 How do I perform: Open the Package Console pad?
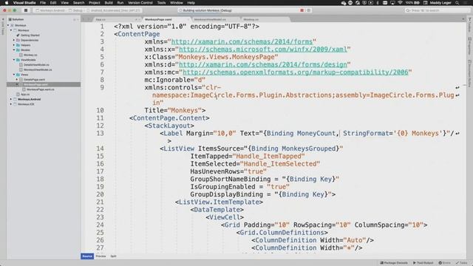[x=394, y=263]
